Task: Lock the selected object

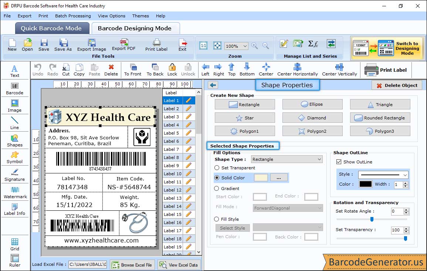Action: tap(172, 70)
